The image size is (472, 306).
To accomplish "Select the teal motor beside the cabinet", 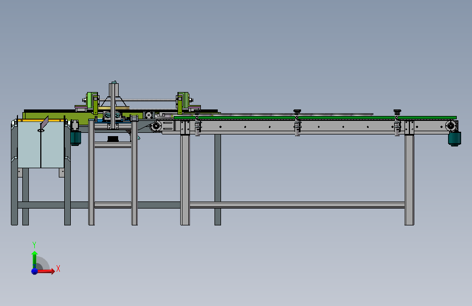I will (76, 138).
